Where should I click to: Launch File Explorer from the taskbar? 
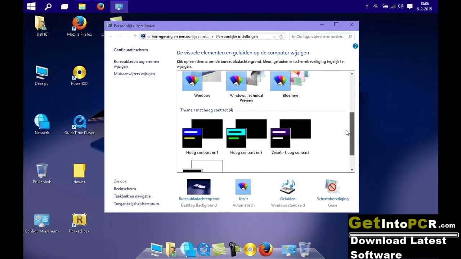pos(82,6)
